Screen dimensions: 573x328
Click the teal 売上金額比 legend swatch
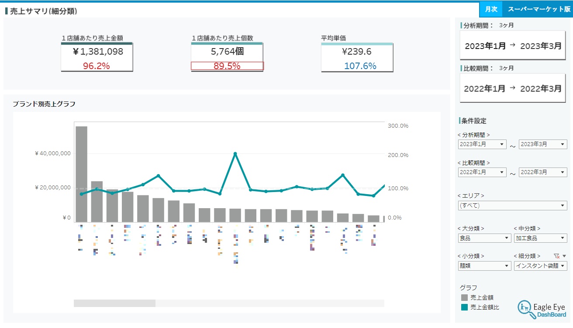coord(464,307)
